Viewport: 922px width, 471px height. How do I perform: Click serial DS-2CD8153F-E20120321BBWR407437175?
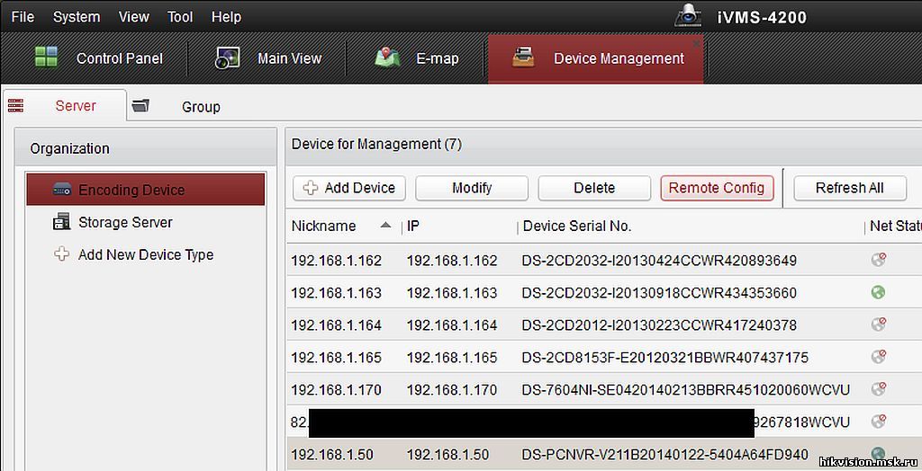(x=665, y=358)
